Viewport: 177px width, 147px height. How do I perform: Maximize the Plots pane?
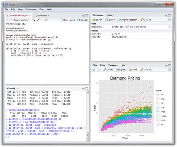pos(169,65)
